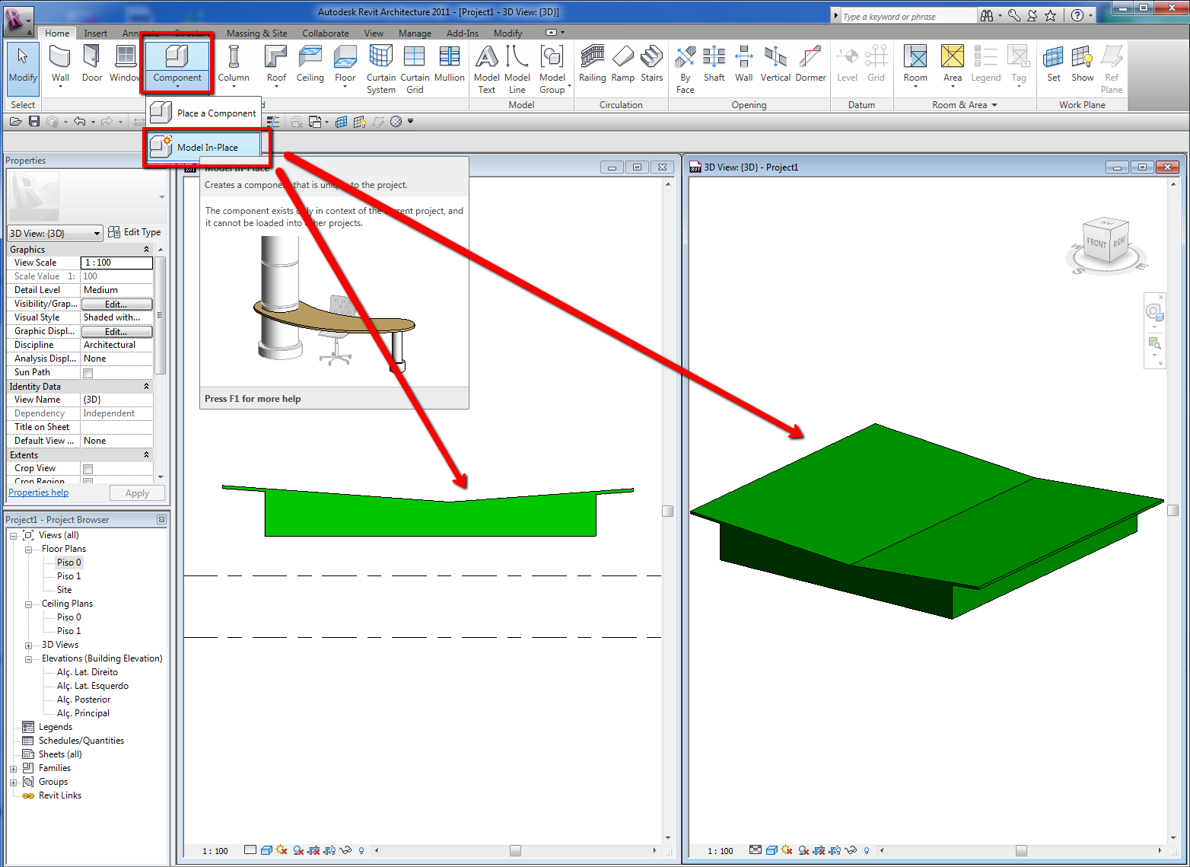1190x867 pixels.
Task: Select the Set work plane tool
Action: pos(1054,64)
